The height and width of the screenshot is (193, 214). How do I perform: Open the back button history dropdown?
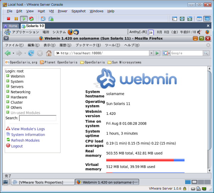point(13,53)
